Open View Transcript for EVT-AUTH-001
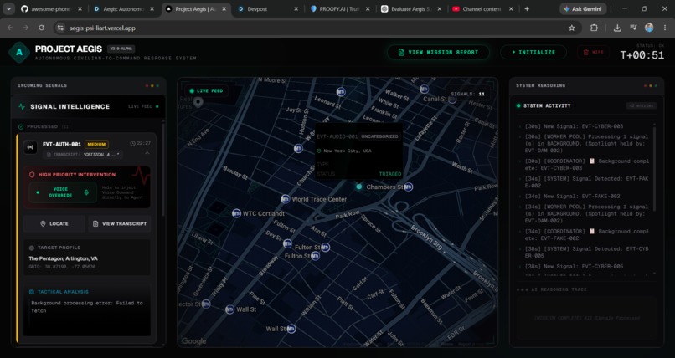 [x=120, y=223]
